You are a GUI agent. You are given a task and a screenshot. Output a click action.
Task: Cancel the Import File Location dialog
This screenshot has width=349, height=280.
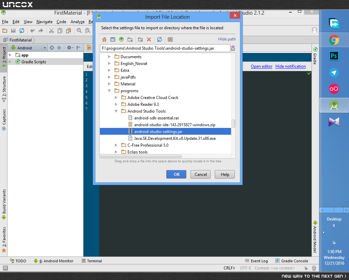click(200, 175)
